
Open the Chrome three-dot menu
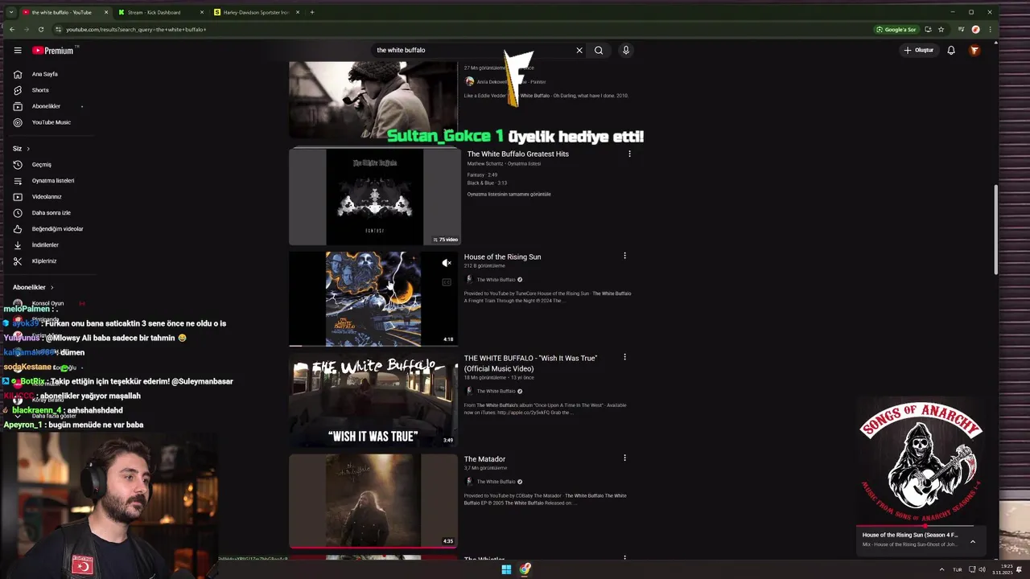pyautogui.click(x=990, y=30)
